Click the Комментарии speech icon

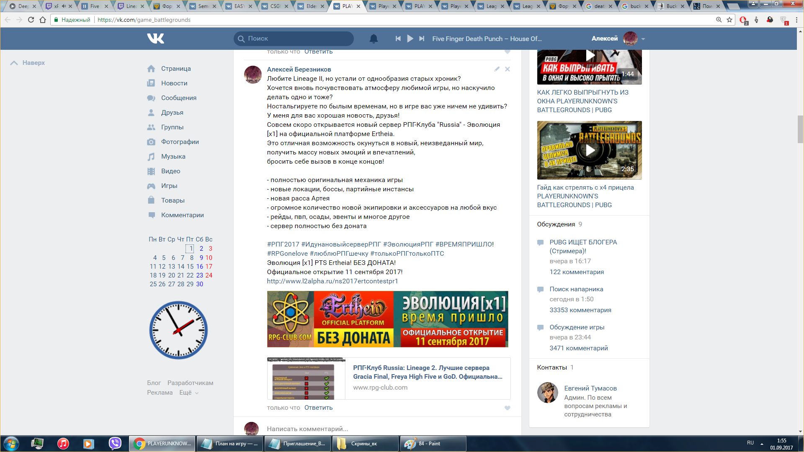point(151,215)
